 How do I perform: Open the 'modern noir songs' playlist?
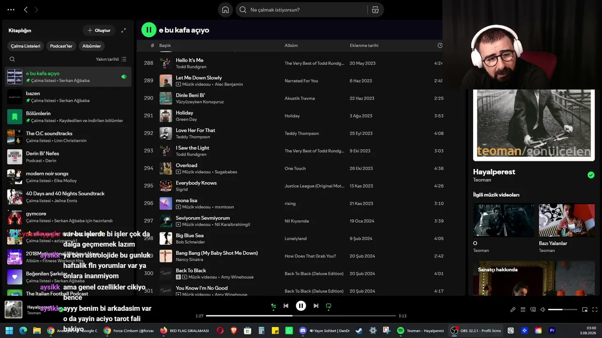tap(68, 177)
